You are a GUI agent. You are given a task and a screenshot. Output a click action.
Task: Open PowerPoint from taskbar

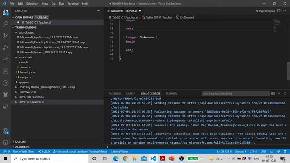coord(172,158)
